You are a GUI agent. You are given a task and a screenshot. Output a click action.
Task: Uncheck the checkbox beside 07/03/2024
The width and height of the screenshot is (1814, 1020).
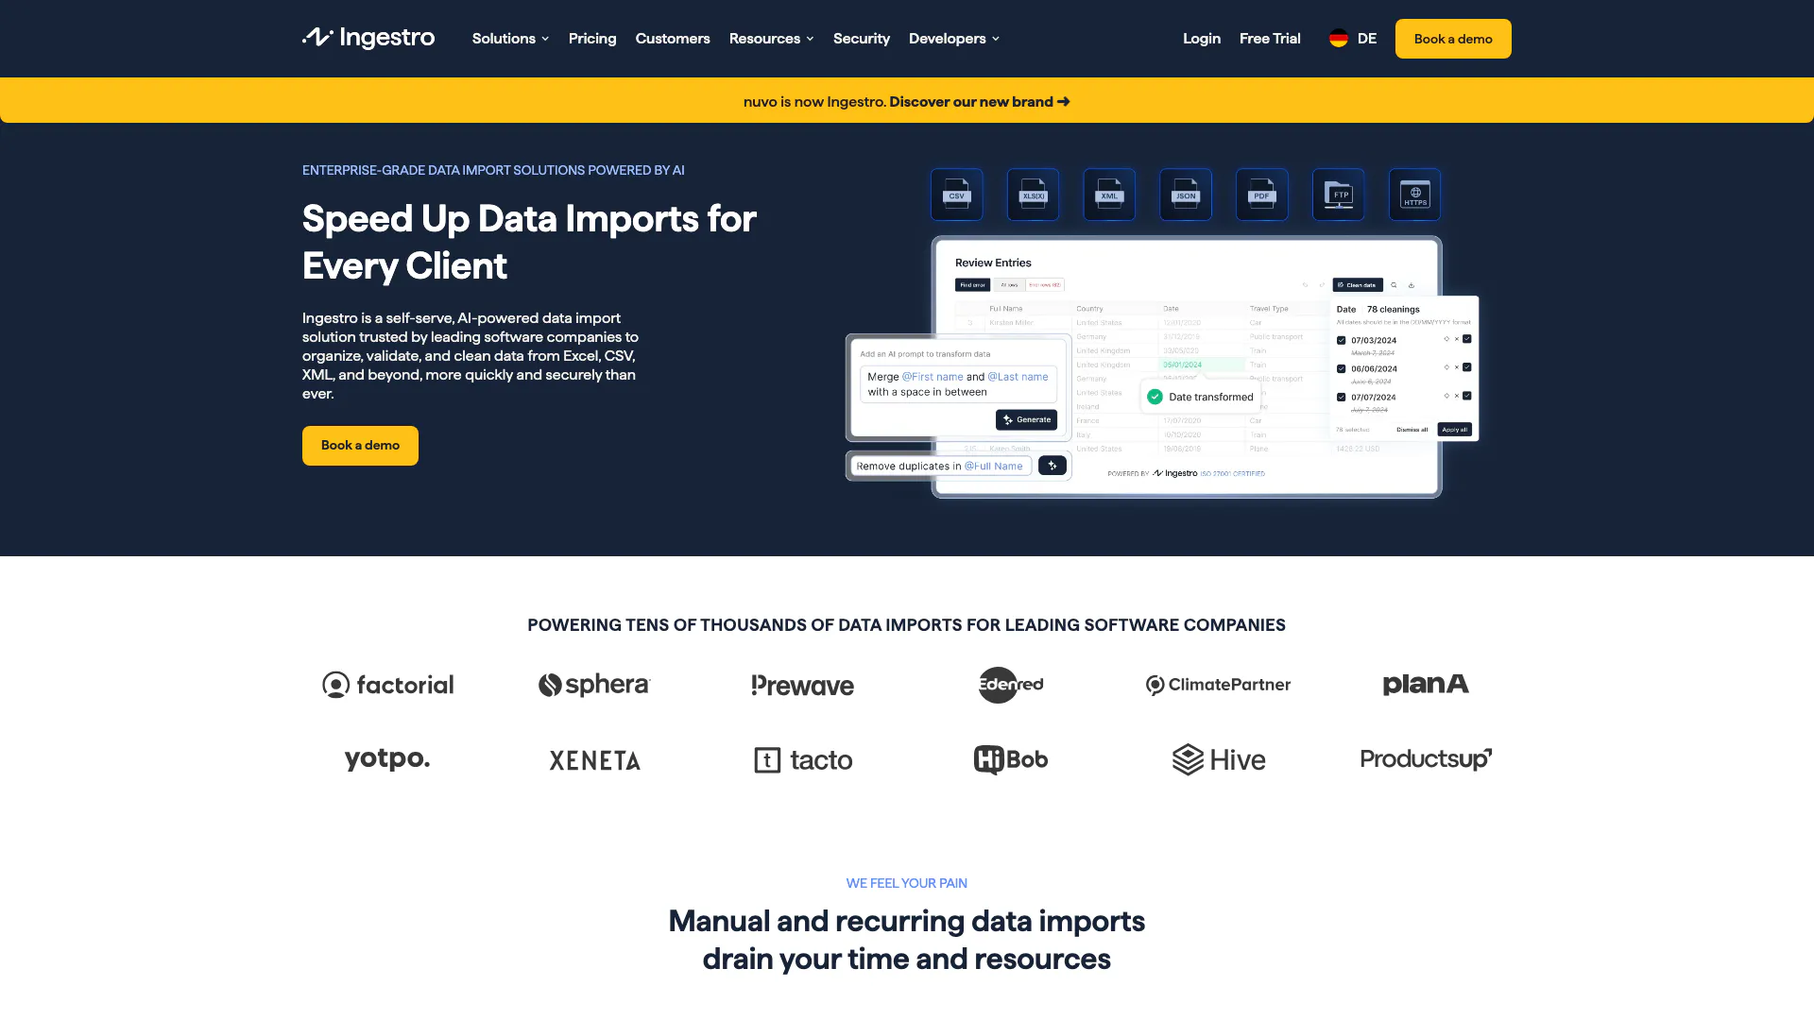(1341, 339)
